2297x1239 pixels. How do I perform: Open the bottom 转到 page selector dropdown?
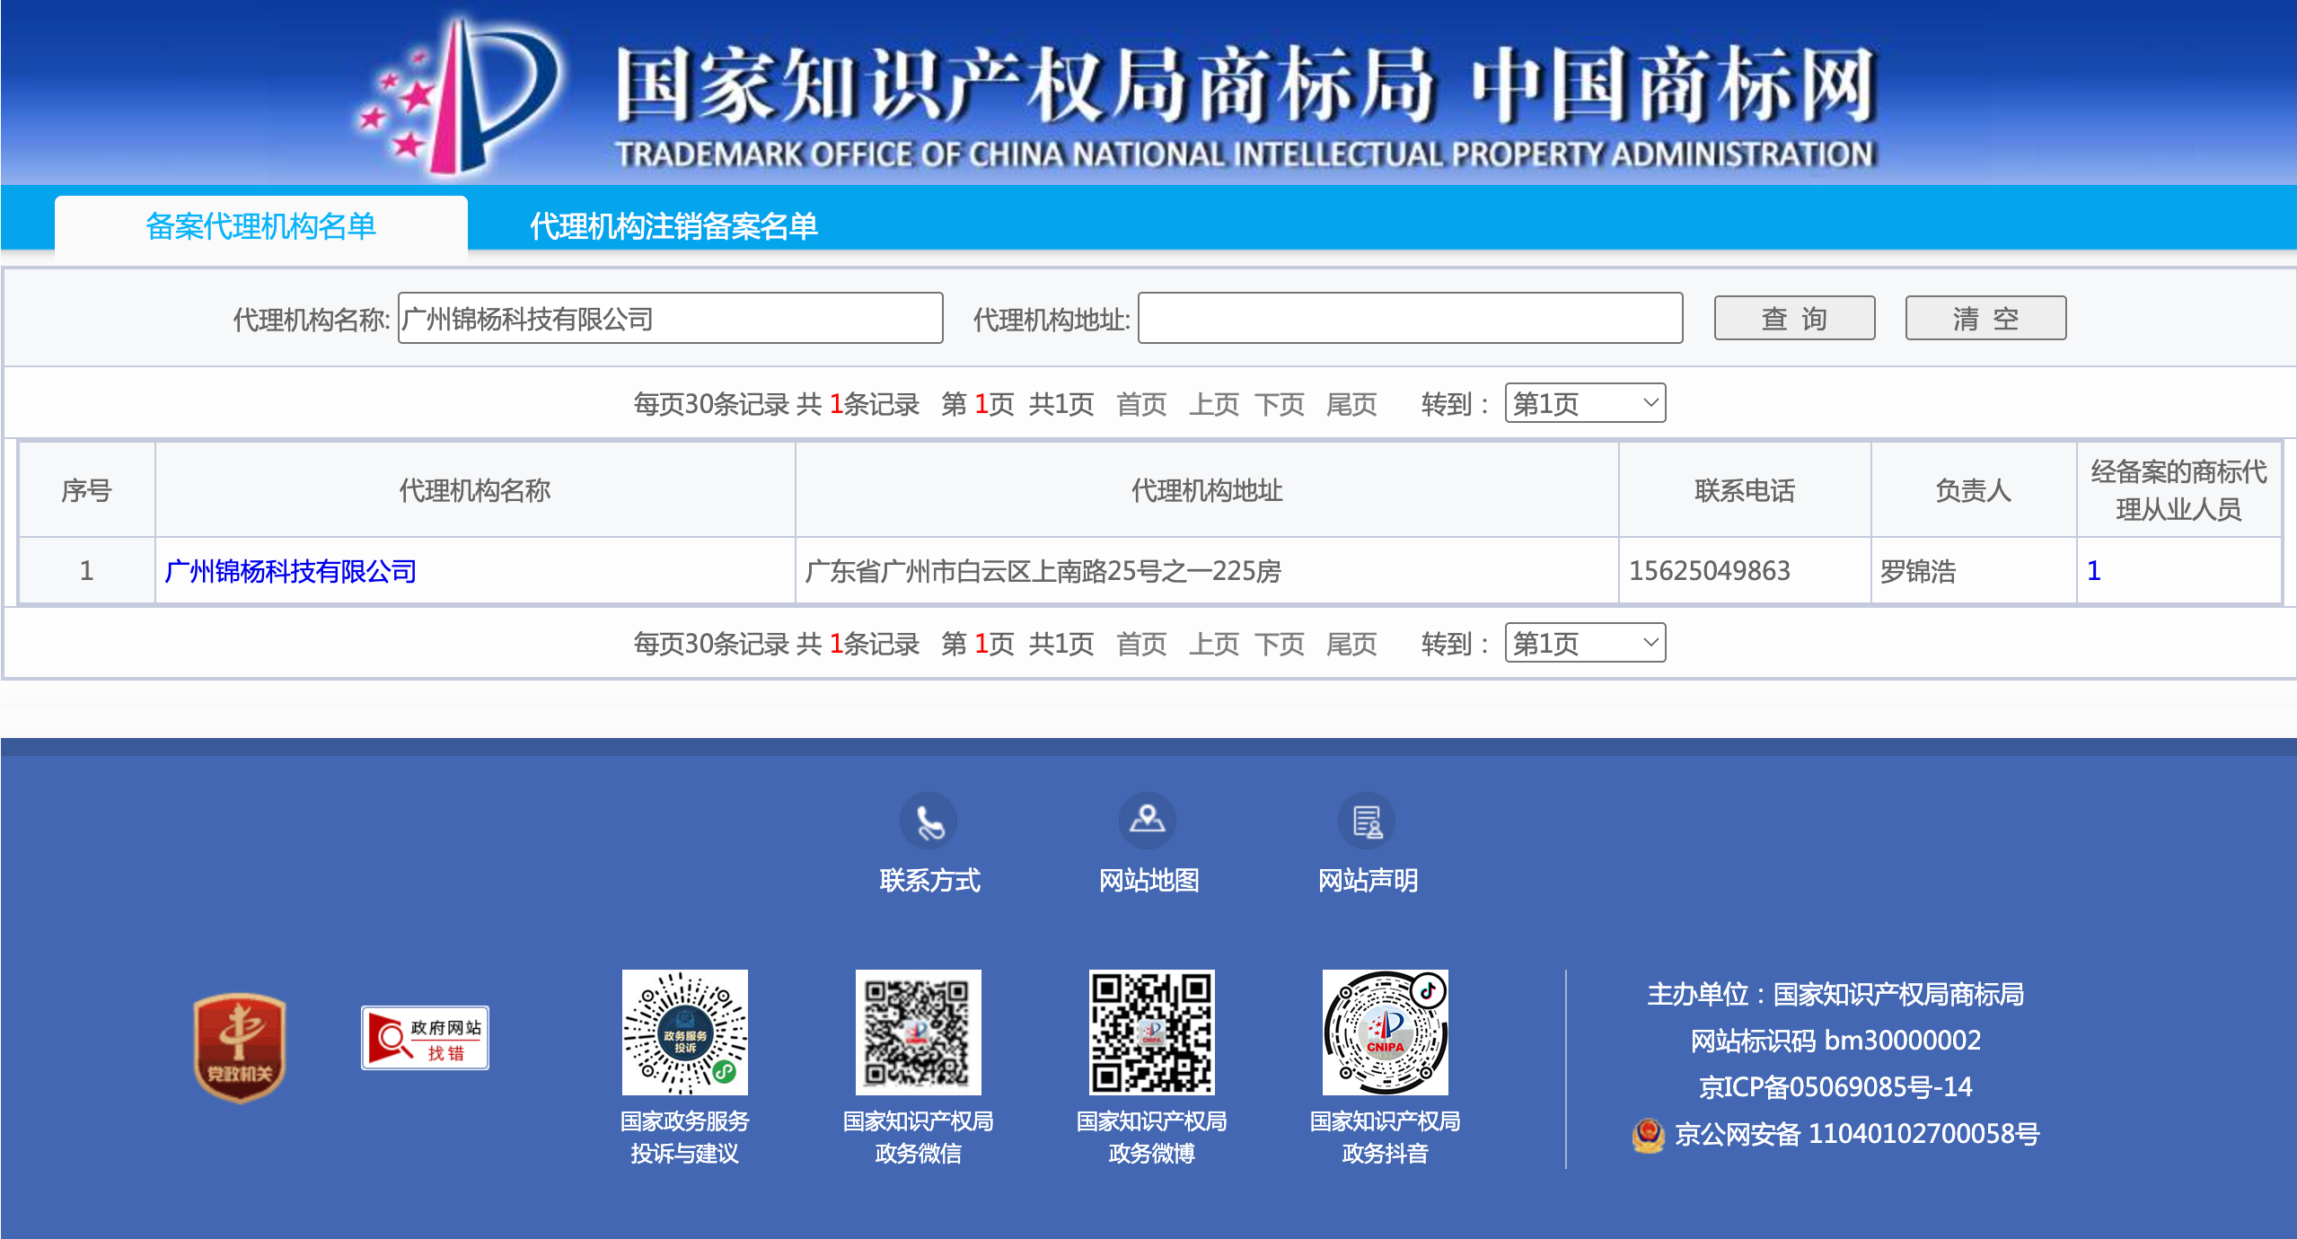1584,643
